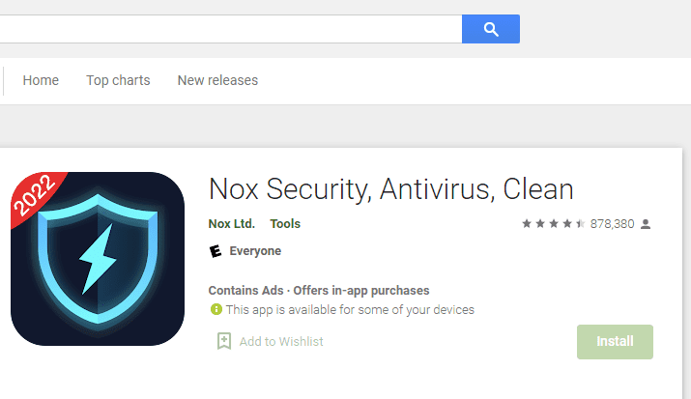Click the Everyone content rating label
Viewport: 691px width, 399px height.
pos(255,251)
